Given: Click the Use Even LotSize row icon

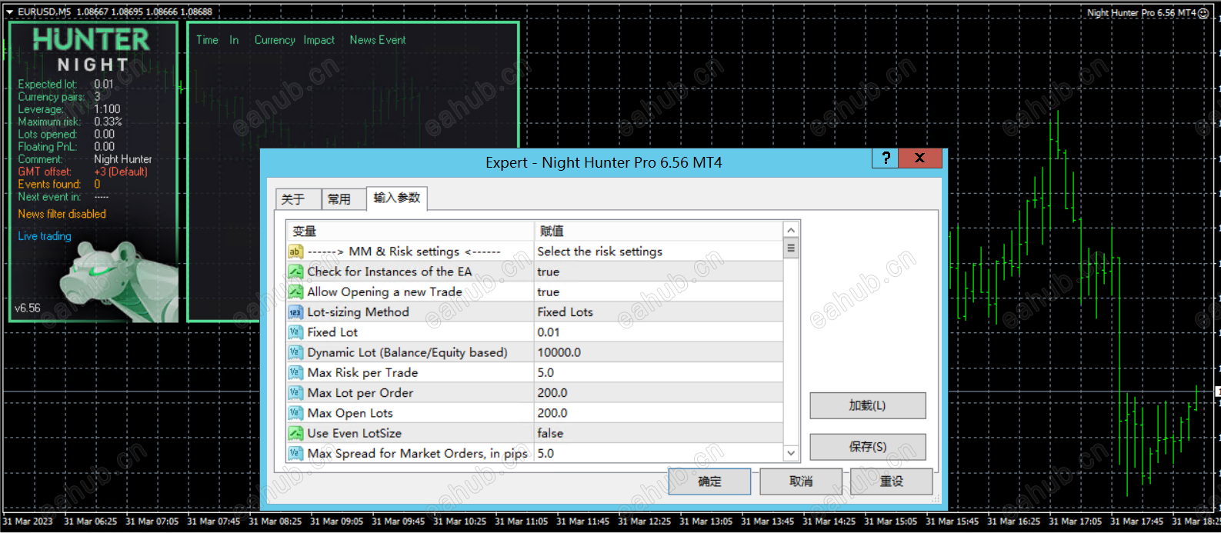Looking at the screenshot, I should 295,433.
